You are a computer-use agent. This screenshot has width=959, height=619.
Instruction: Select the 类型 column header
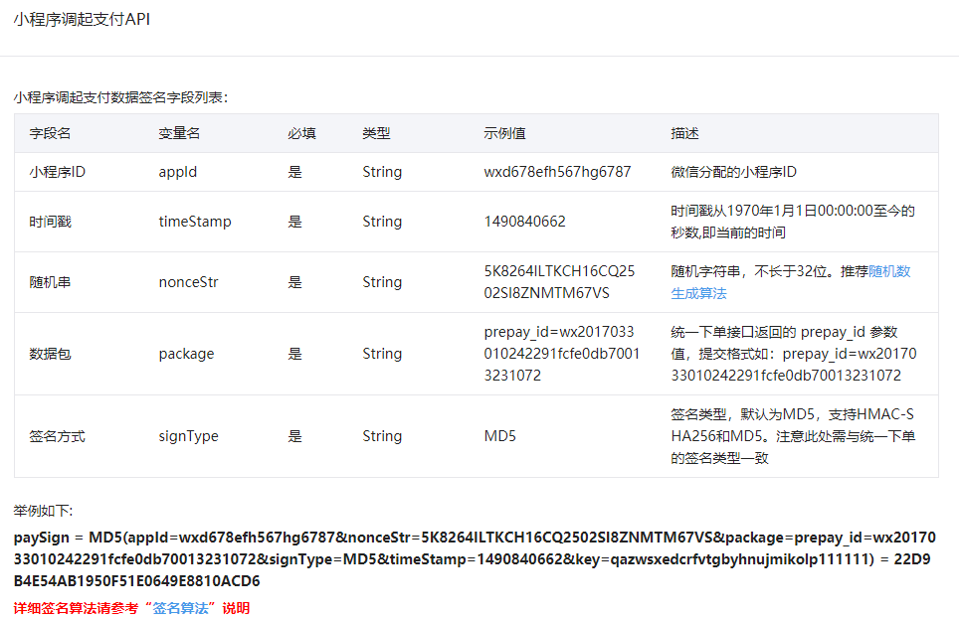tap(376, 133)
